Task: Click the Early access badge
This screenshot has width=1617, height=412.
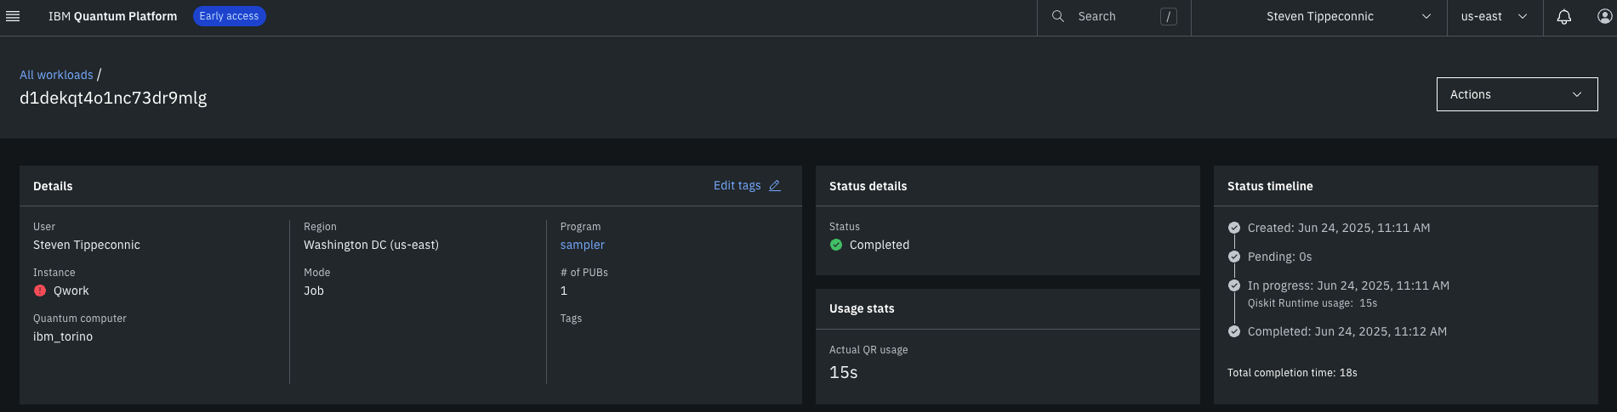Action: [229, 16]
